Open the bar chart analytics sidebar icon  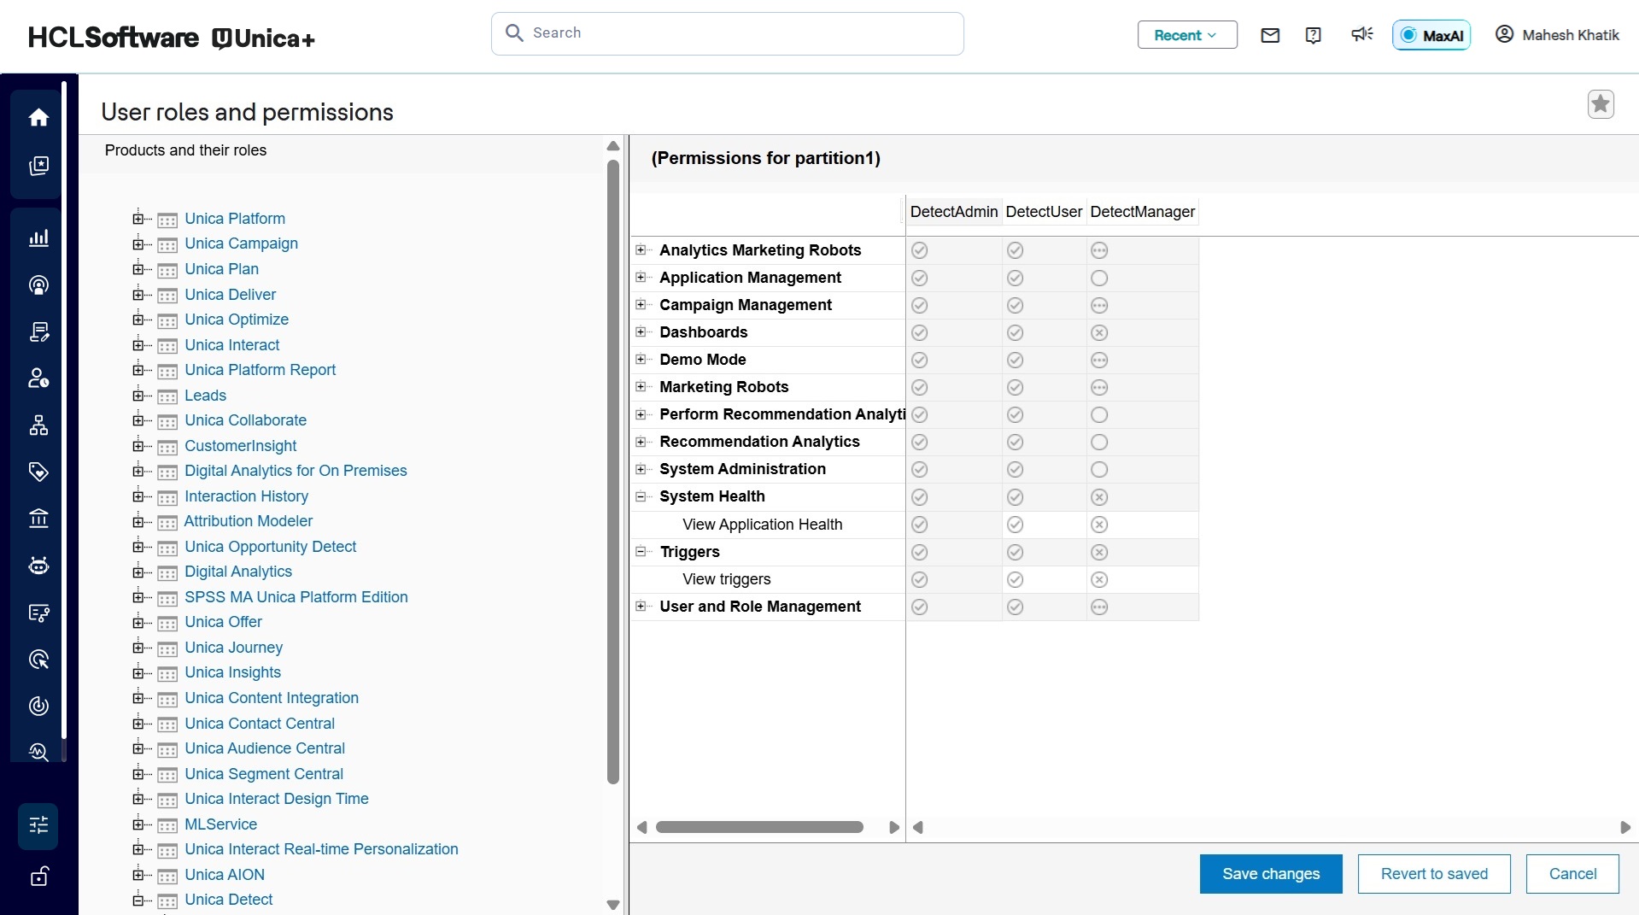coord(38,238)
